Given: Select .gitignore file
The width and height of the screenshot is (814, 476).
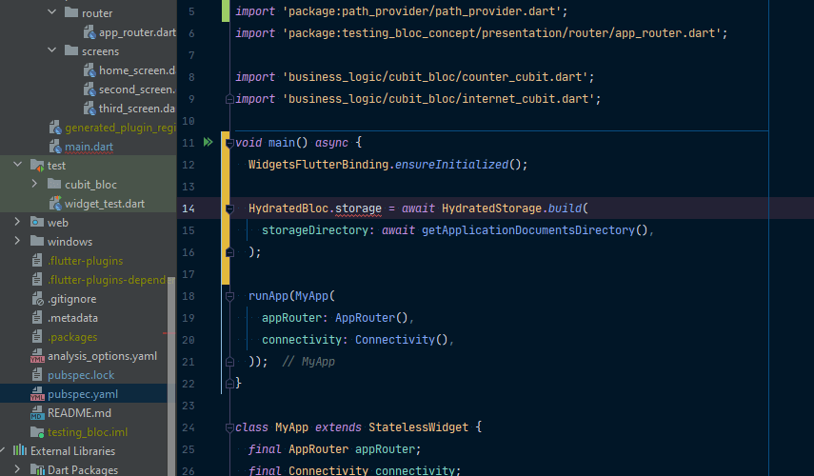Looking at the screenshot, I should [71, 299].
